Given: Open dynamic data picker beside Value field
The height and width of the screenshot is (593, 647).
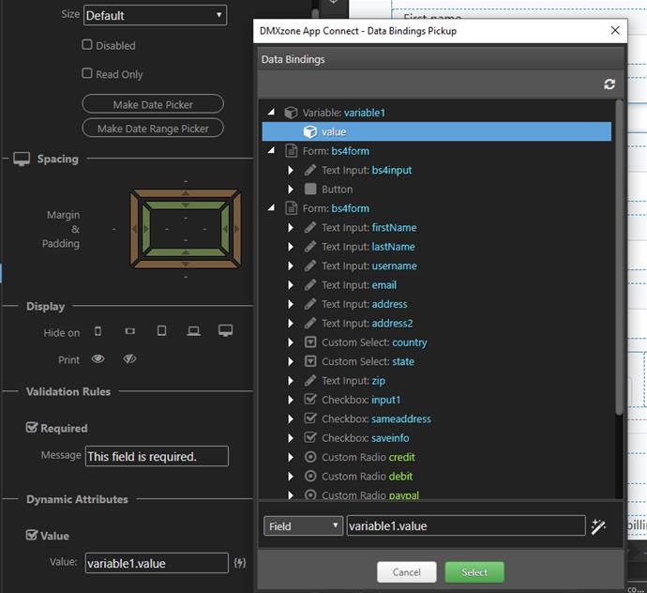Looking at the screenshot, I should pos(240,563).
